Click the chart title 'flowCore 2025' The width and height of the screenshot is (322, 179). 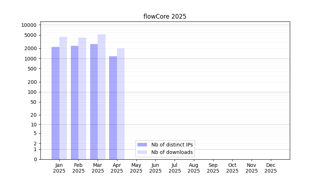point(165,16)
